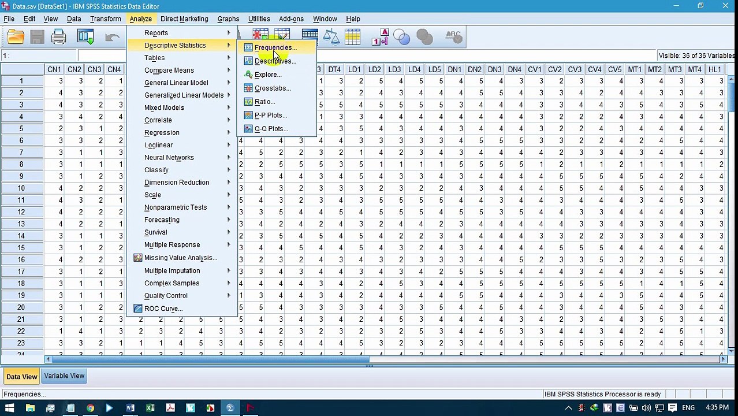Open Microsoft Word from the taskbar

point(131,408)
